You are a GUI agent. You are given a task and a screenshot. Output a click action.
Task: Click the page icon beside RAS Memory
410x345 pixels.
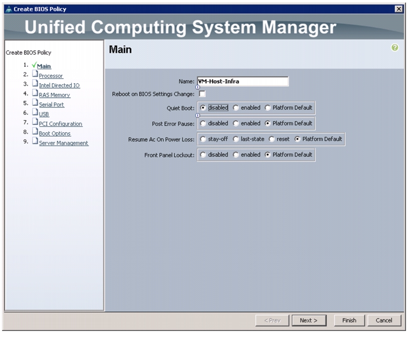[x=35, y=93]
